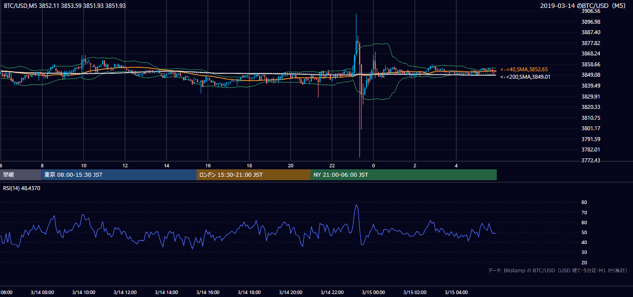The width and height of the screenshot is (633, 297).
Task: Click the BTC/USD,M5 header with OHLC values
Action: [65, 5]
